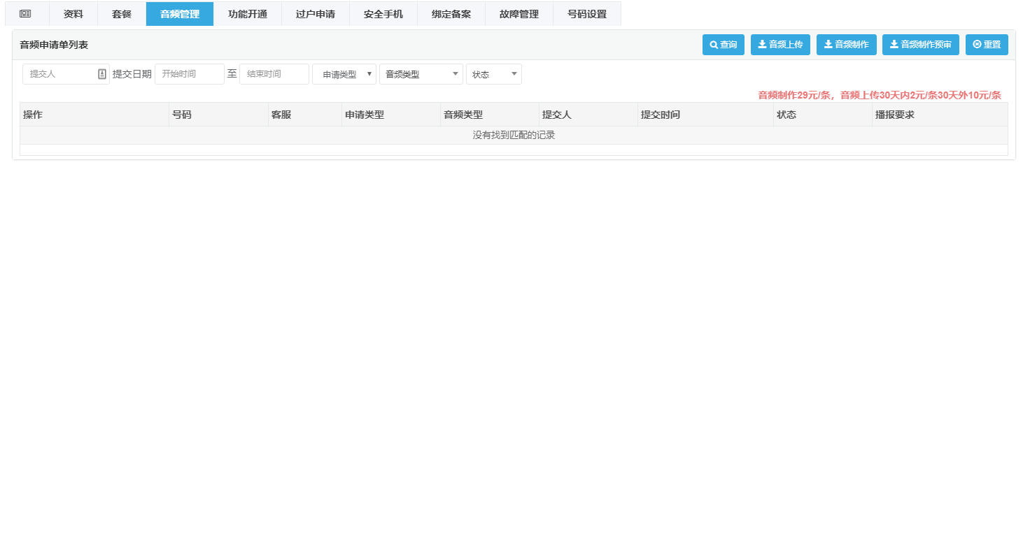Switch to the 资料 tab
This screenshot has height=538, width=1030.
pos(73,14)
